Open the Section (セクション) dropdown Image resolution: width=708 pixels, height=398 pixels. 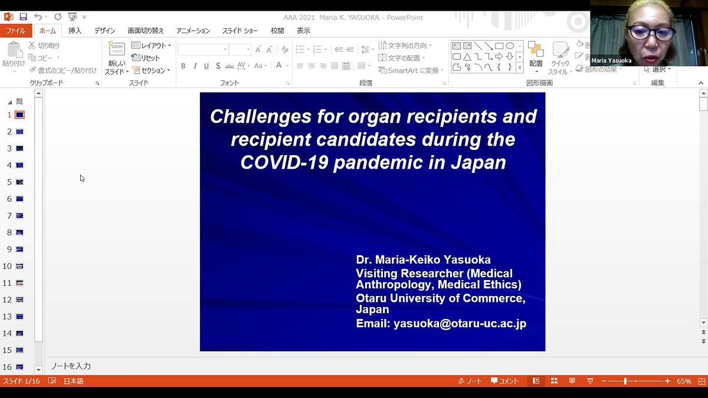pos(151,70)
